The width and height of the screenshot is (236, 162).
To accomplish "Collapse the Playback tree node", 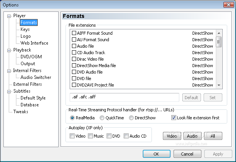I will [9, 50].
